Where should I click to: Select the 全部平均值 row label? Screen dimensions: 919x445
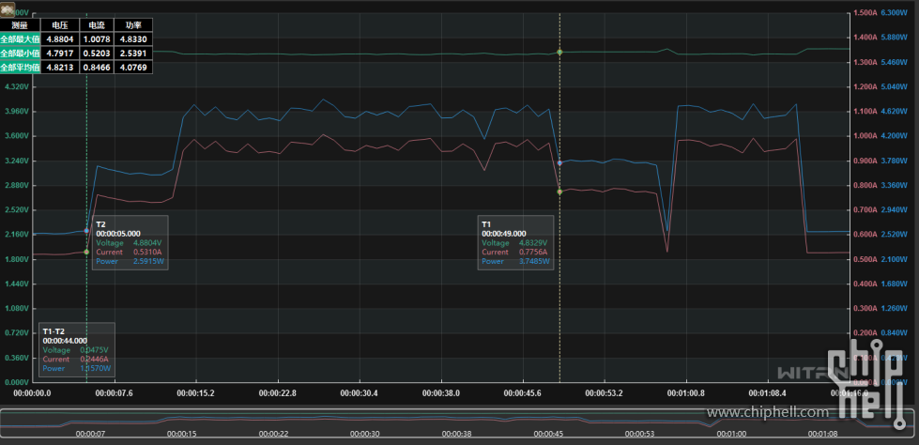[x=20, y=68]
